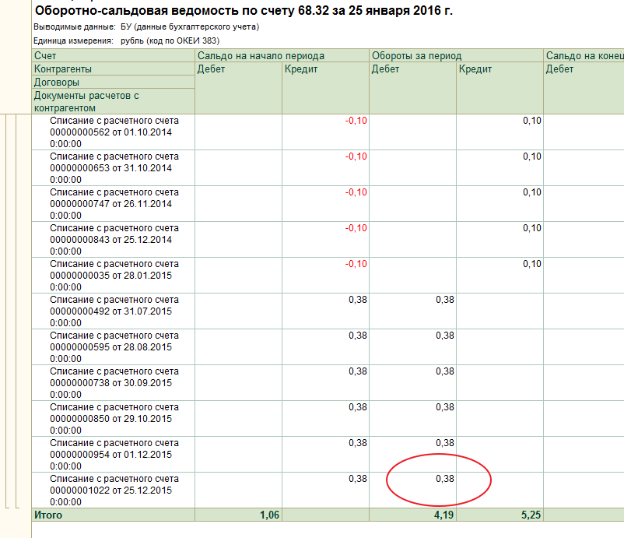This screenshot has width=624, height=538.
Task: Open document 0000000738 от 30.09.2015
Action: [110, 383]
